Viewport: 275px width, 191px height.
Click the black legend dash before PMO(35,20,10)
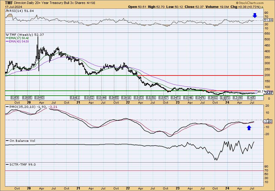tap(7, 107)
